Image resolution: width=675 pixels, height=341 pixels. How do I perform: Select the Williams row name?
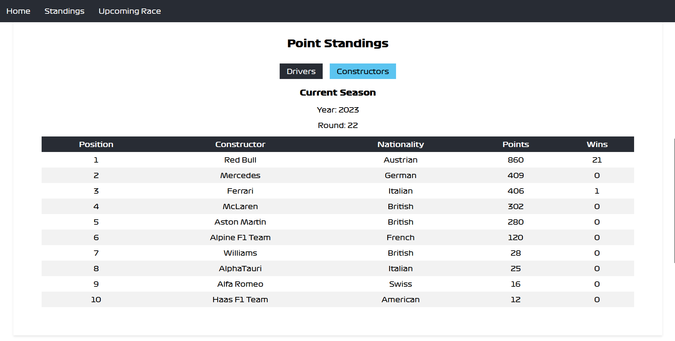[x=240, y=253]
